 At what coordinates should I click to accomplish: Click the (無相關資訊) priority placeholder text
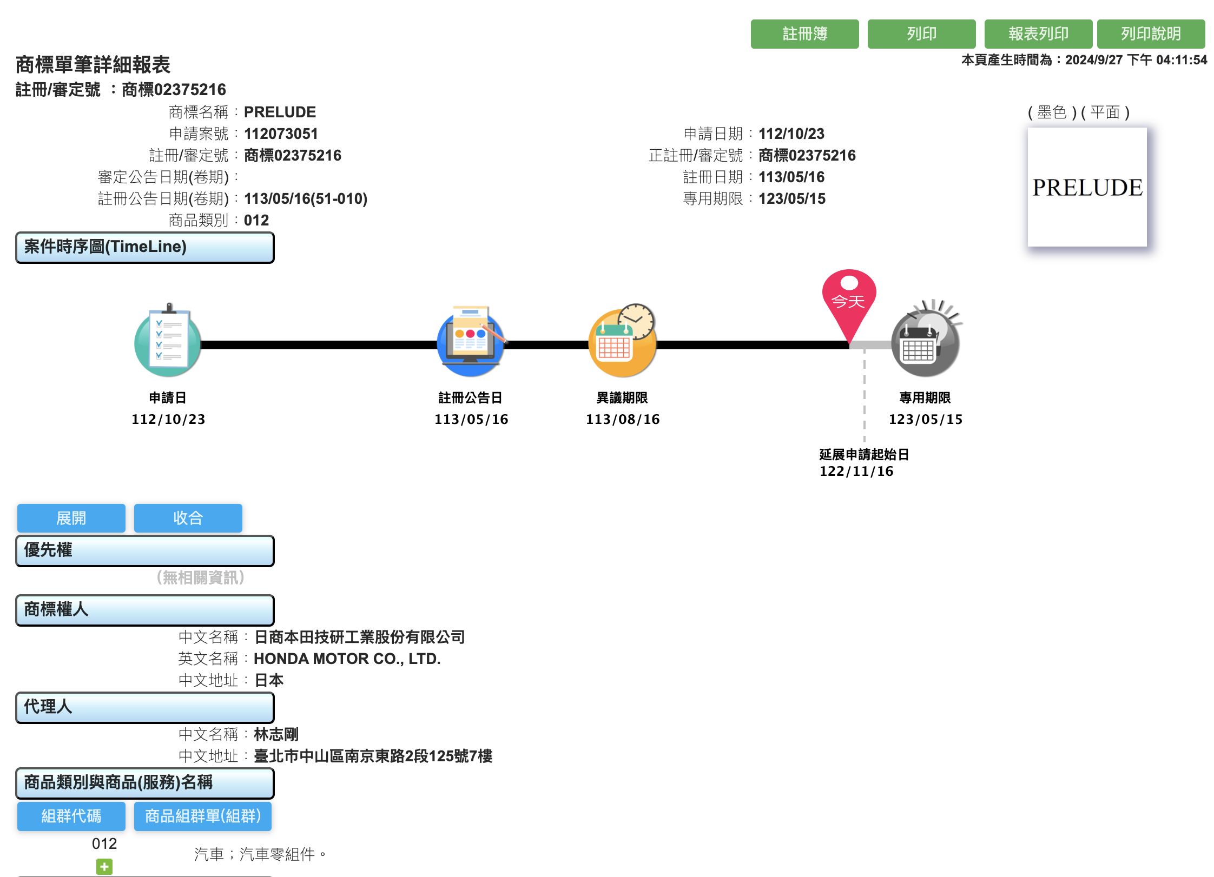tap(201, 577)
